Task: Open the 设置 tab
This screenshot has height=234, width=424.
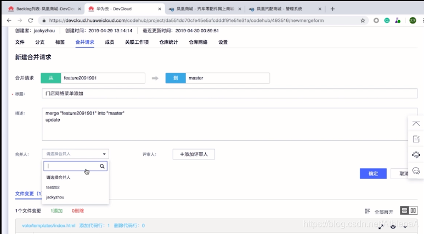Action: tap(223, 42)
